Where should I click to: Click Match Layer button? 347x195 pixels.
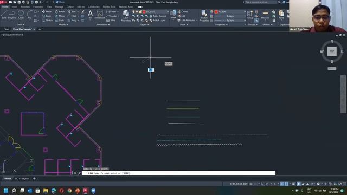click(x=157, y=21)
